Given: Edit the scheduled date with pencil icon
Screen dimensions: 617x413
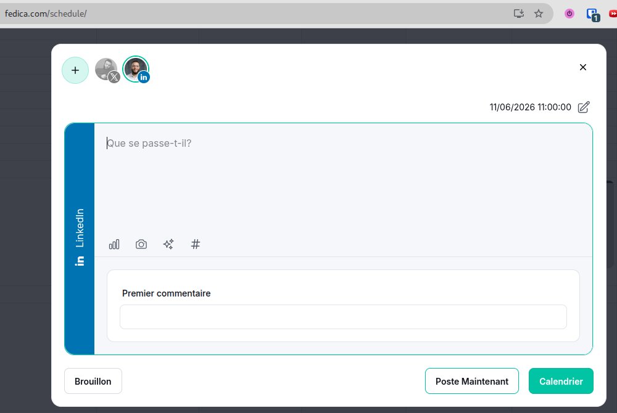Looking at the screenshot, I should coord(584,107).
